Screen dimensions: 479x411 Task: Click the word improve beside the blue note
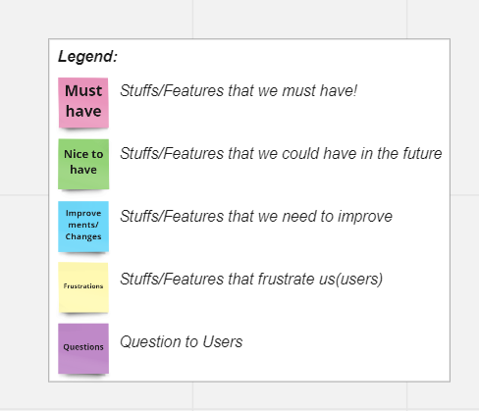point(365,217)
